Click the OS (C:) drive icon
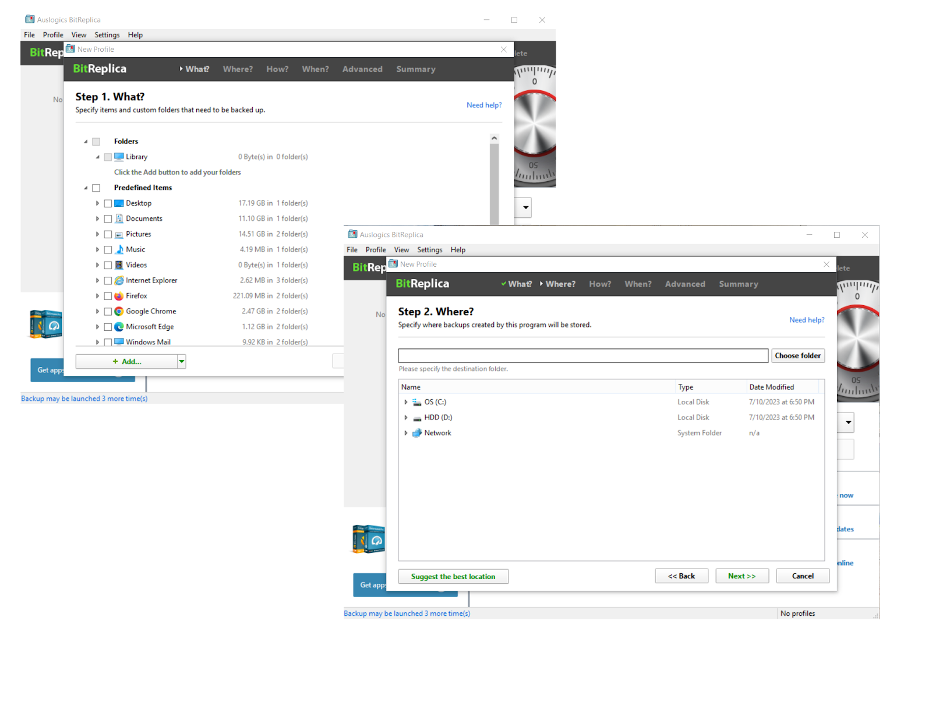This screenshot has height=716, width=932. pos(417,402)
